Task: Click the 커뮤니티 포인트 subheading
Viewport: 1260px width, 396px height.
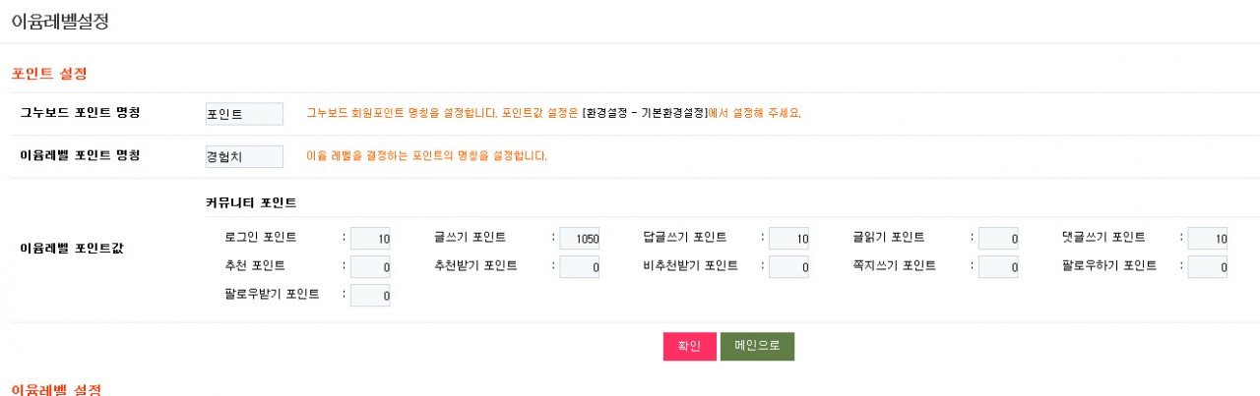Action: pyautogui.click(x=251, y=203)
